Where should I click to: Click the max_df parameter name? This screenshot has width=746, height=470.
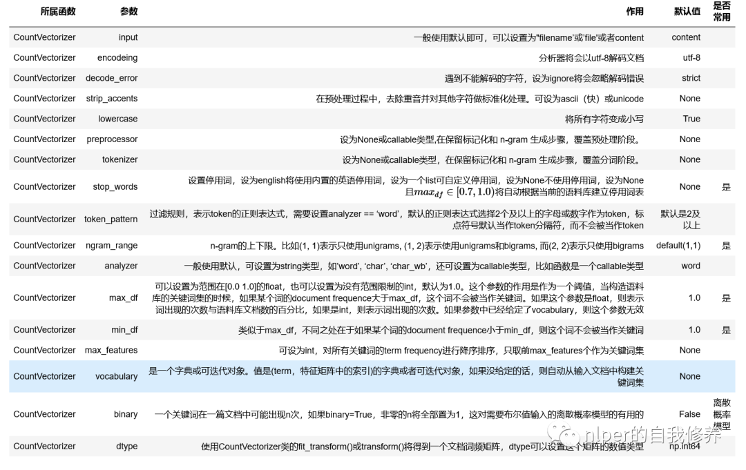click(123, 298)
